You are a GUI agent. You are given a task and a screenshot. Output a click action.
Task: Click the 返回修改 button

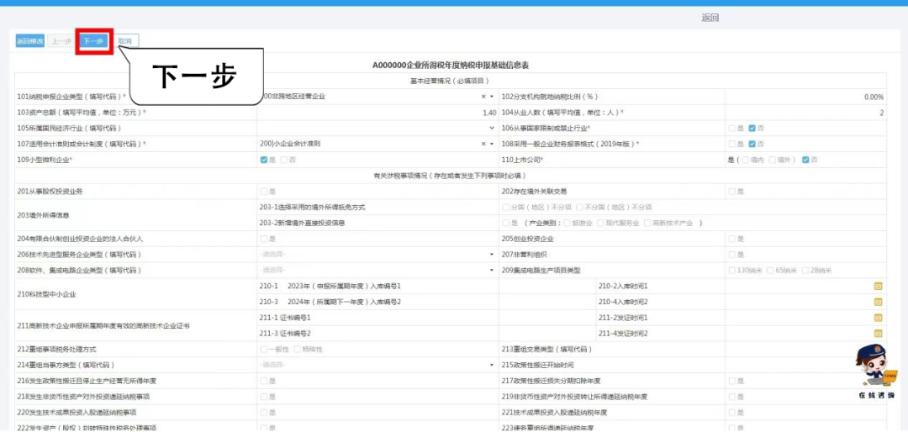point(29,41)
